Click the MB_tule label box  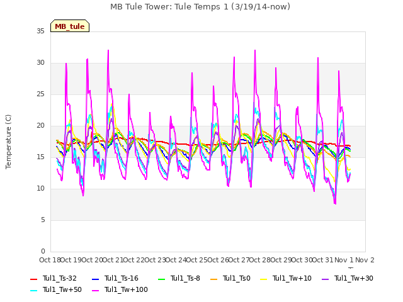(x=70, y=26)
